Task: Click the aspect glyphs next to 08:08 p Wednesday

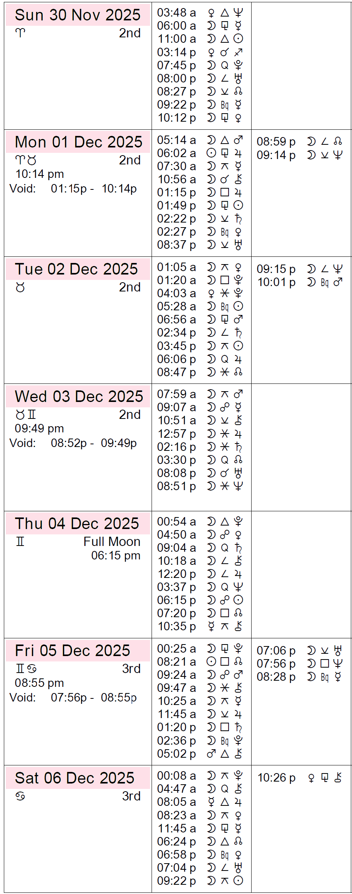Action: [225, 473]
